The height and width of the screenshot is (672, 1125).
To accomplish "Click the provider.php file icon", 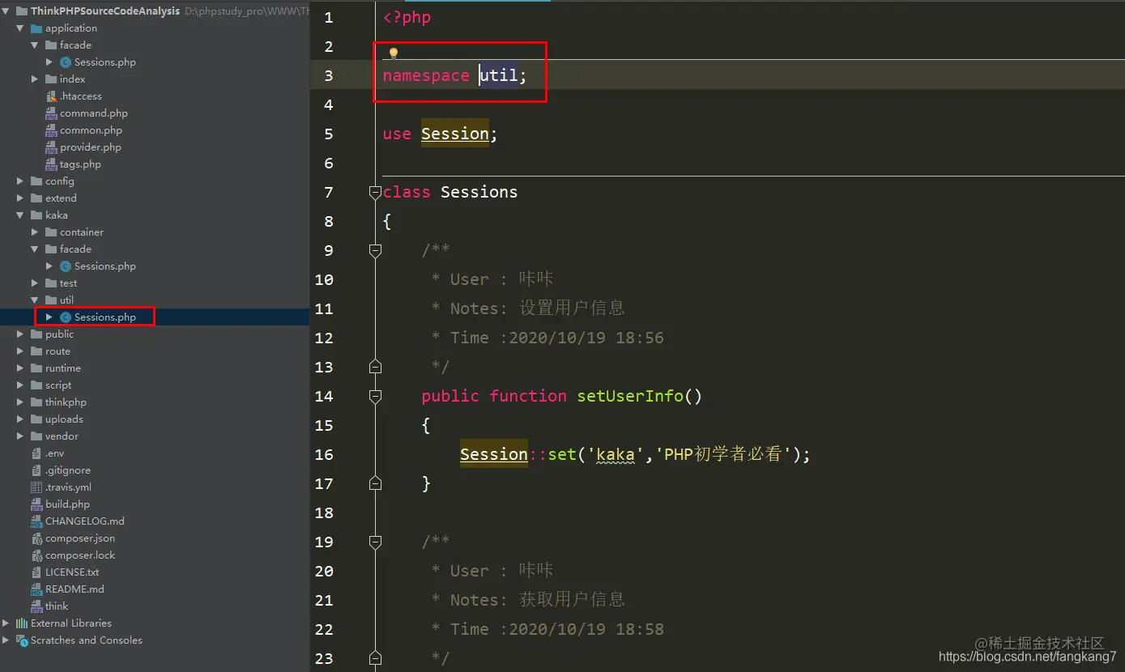I will point(51,147).
